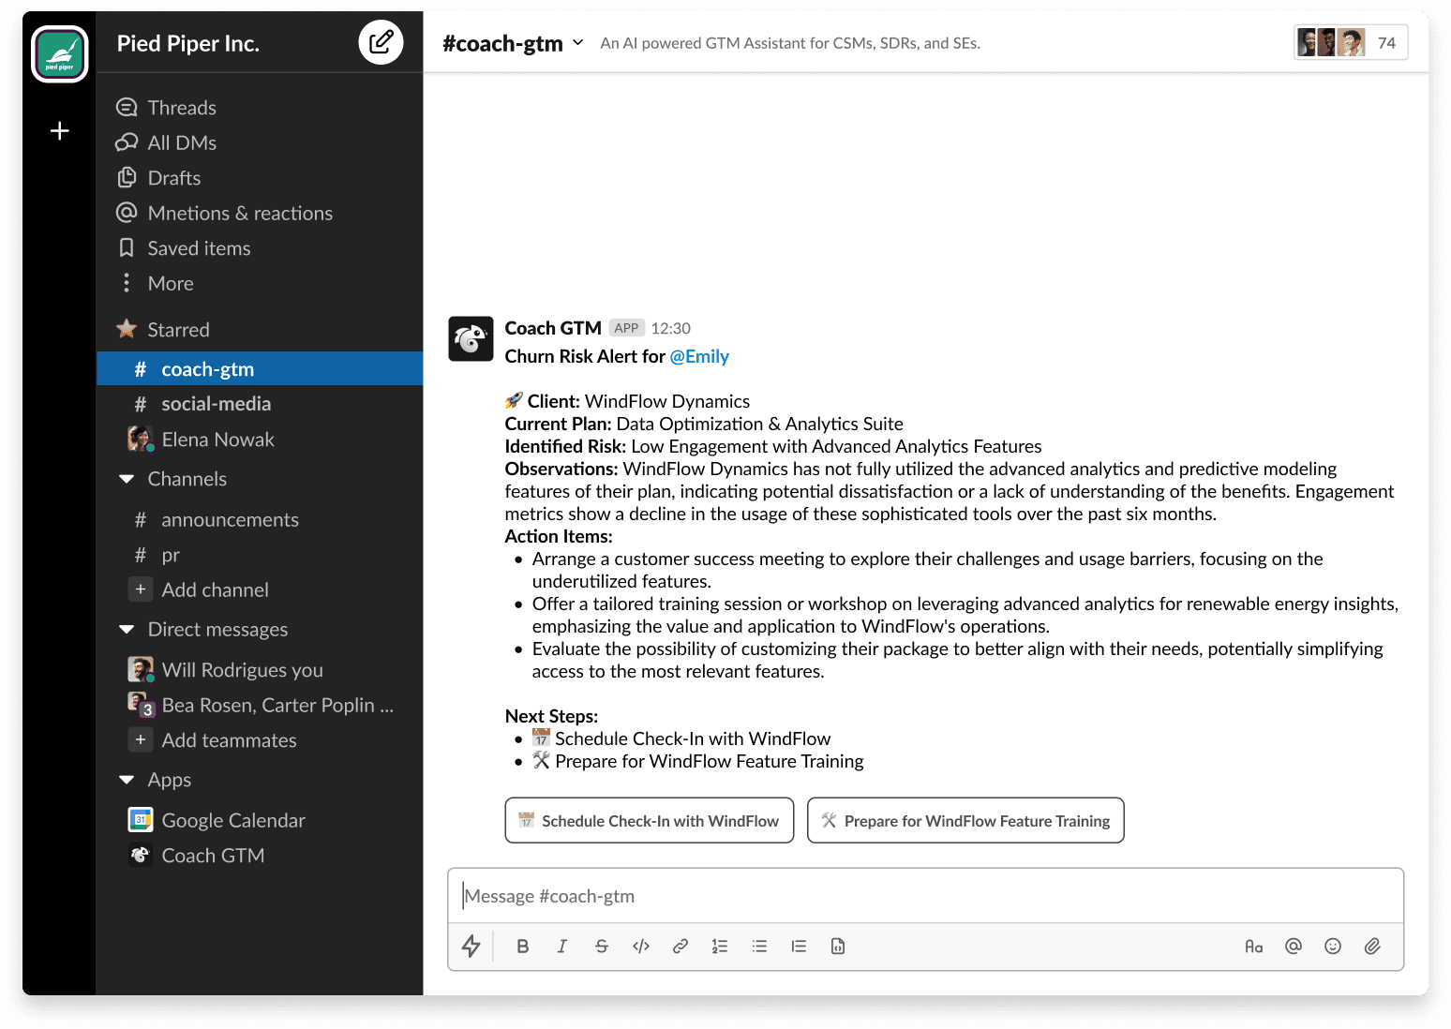Insert a link with link icon

point(681,947)
